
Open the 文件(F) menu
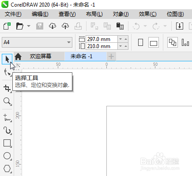pos(13,14)
